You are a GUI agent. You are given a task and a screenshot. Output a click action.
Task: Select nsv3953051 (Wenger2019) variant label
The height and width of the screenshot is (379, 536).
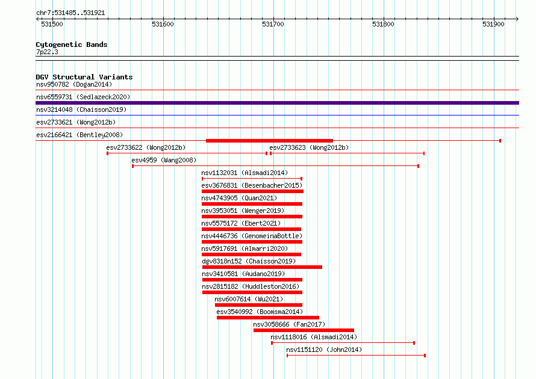tap(243, 211)
